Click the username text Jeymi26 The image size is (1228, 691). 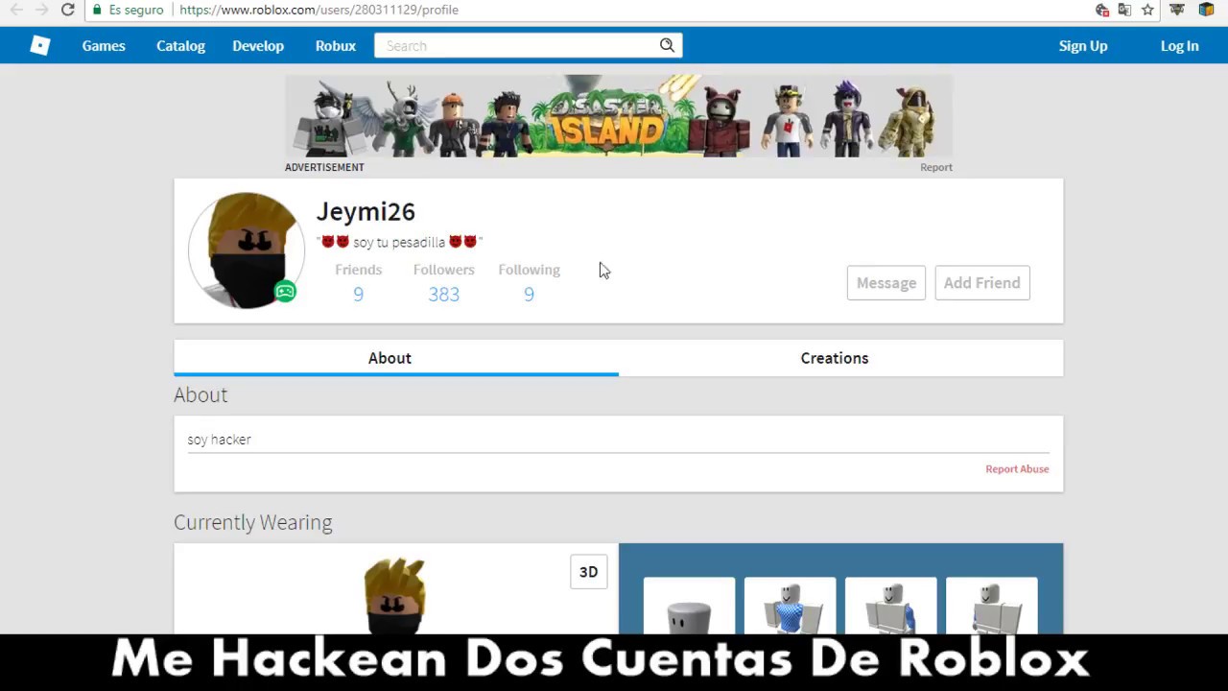(366, 212)
